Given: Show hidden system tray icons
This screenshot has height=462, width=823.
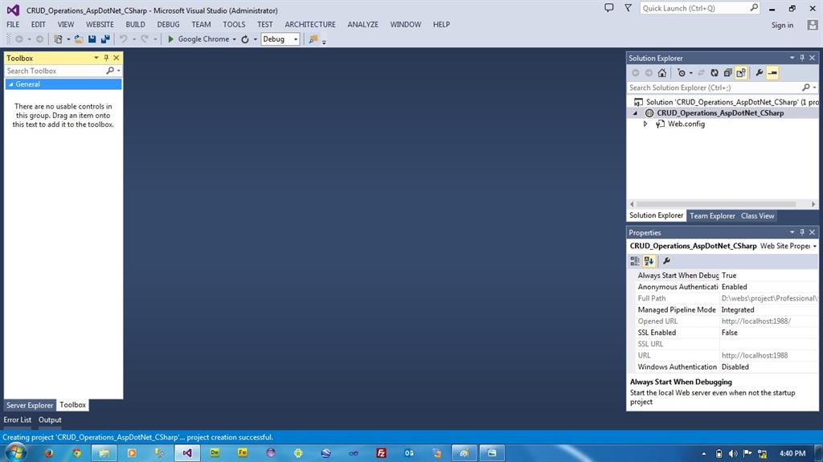Looking at the screenshot, I should (704, 454).
